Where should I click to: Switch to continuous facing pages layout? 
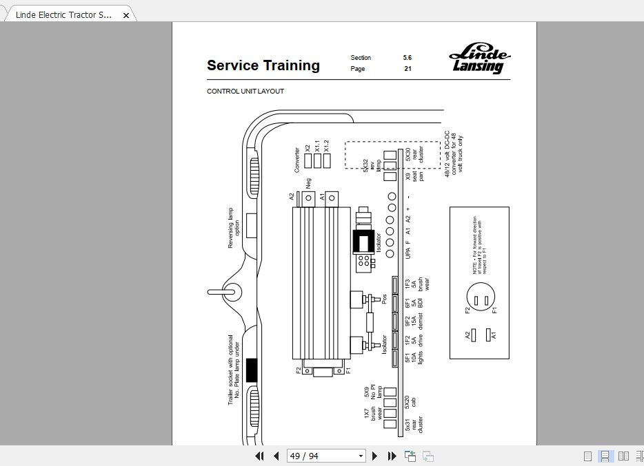(640, 456)
